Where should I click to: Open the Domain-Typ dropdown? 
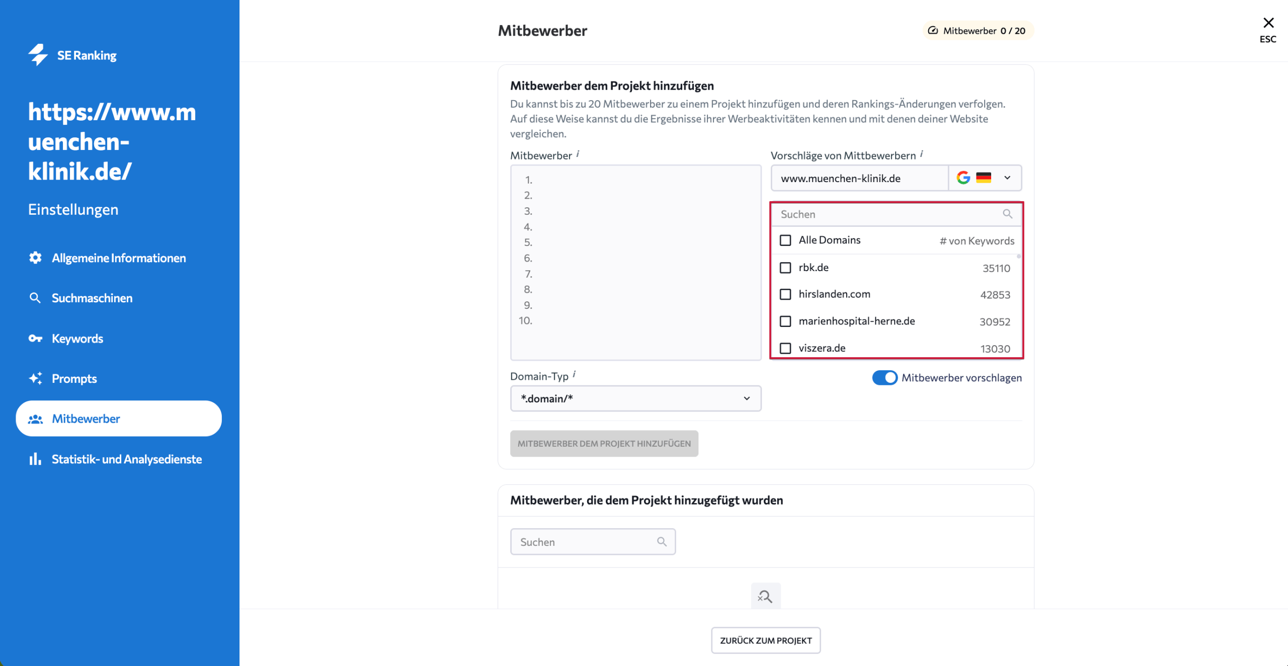pos(635,398)
